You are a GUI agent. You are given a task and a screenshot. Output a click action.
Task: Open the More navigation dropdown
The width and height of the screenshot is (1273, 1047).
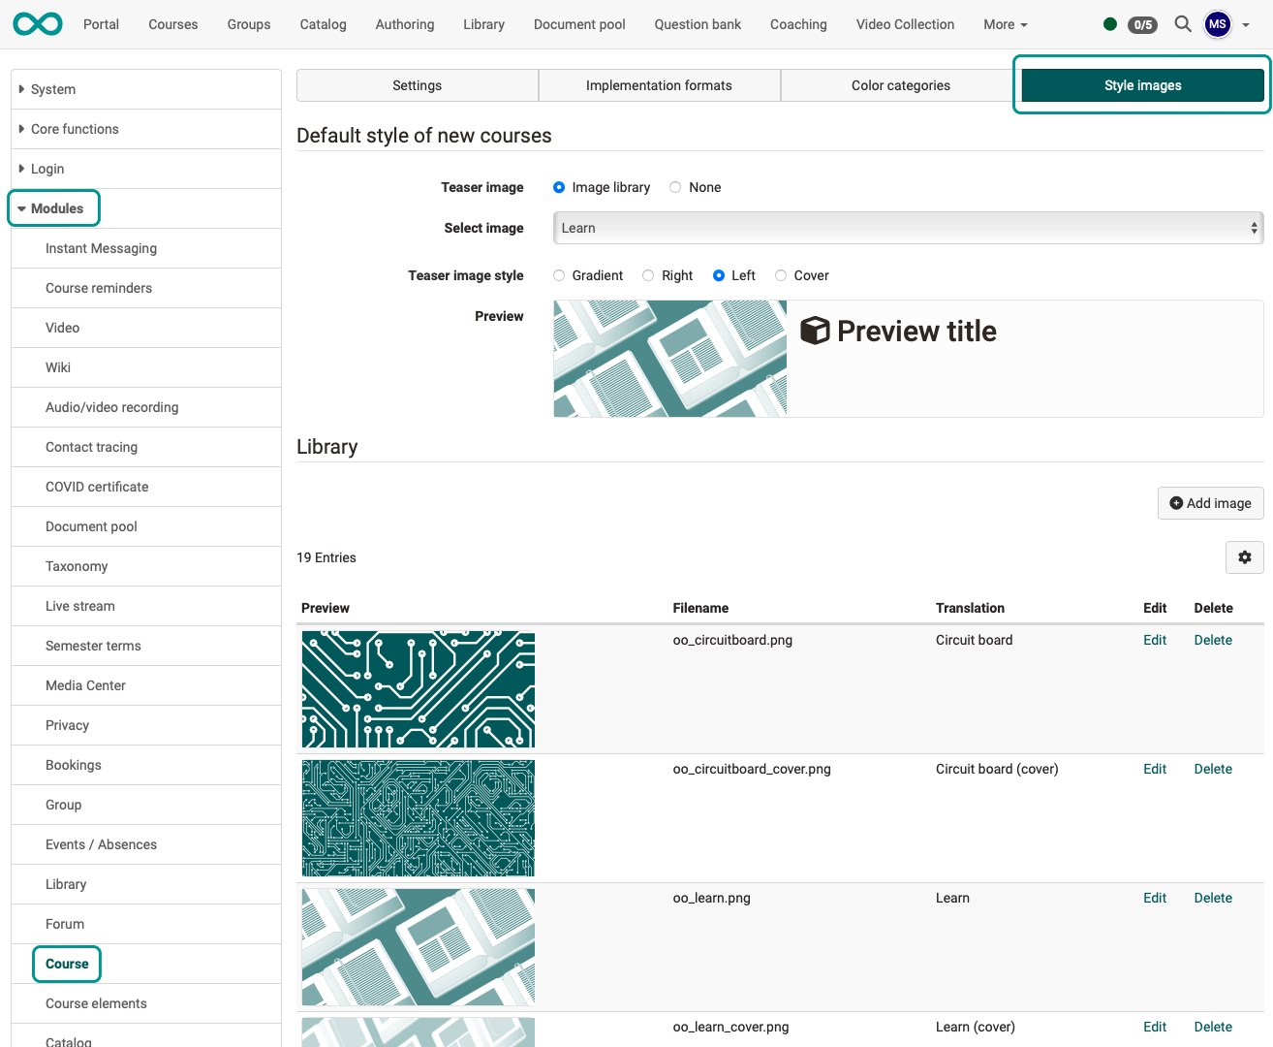1005,24
